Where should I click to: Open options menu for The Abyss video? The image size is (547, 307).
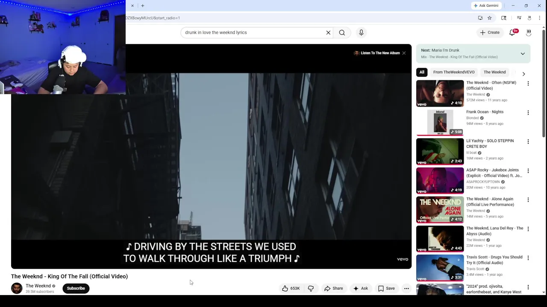tap(528, 229)
